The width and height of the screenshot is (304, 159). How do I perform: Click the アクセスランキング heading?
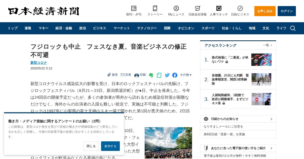220,45
